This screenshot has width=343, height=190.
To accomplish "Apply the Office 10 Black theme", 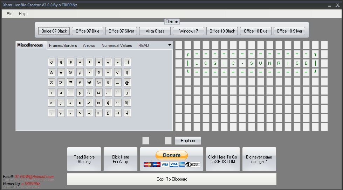I will click(x=222, y=31).
